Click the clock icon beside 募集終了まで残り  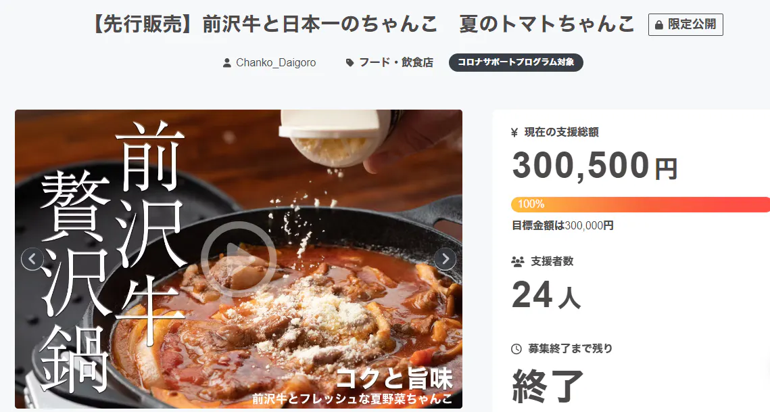(516, 349)
